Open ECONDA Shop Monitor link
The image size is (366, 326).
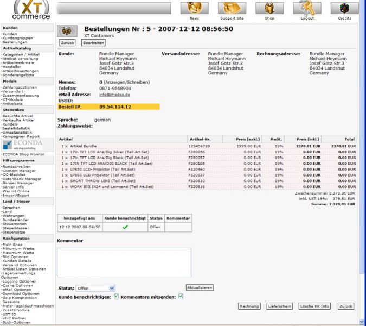23,154
